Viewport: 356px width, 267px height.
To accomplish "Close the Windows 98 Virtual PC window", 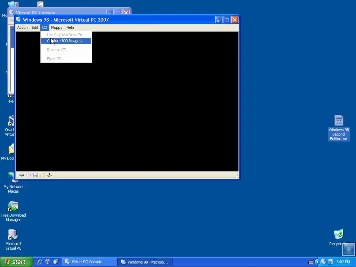I will tap(235, 20).
